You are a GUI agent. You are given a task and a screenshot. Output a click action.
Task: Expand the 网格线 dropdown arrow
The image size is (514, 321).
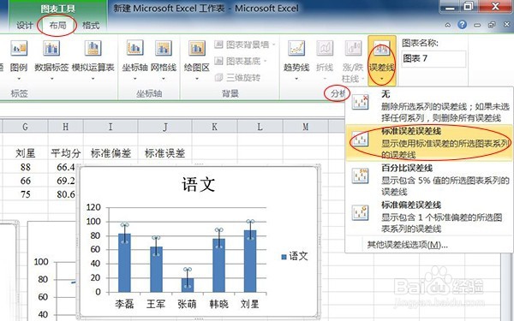(x=164, y=79)
